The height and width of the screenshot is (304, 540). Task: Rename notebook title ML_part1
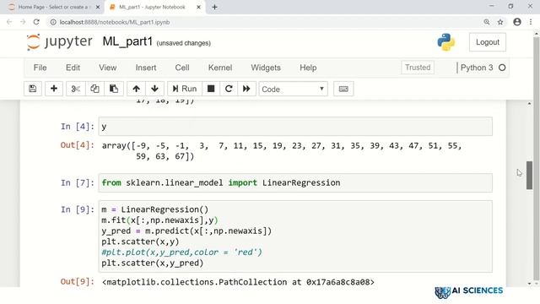coord(127,41)
